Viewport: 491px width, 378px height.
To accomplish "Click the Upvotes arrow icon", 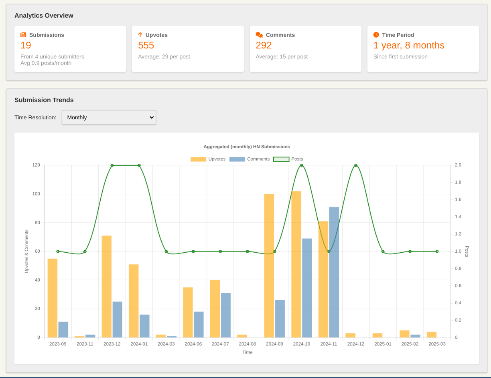I will tap(140, 35).
